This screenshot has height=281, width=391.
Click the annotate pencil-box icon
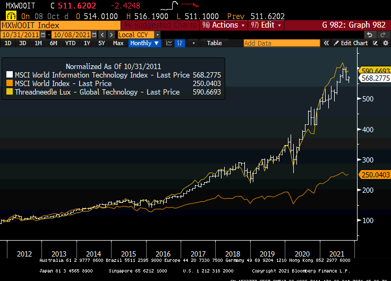pos(375,43)
